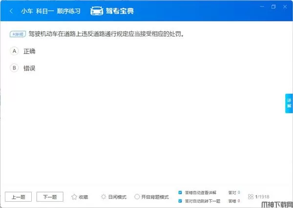Image resolution: width=293 pixels, height=208 pixels.
Task: Click the 答对 count label
Action: point(232,192)
